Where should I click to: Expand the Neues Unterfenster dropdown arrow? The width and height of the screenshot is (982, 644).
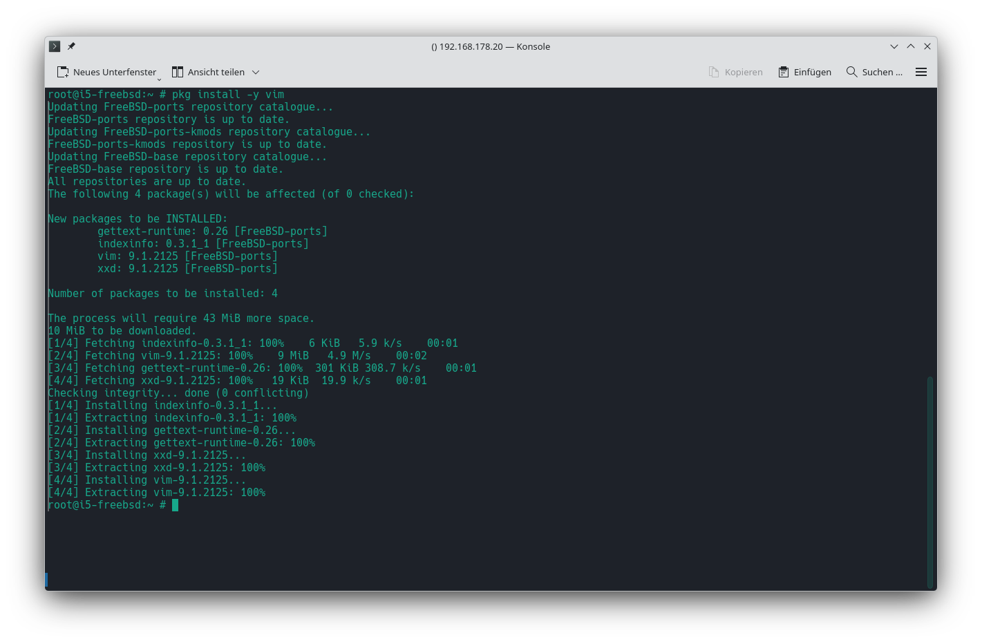159,79
